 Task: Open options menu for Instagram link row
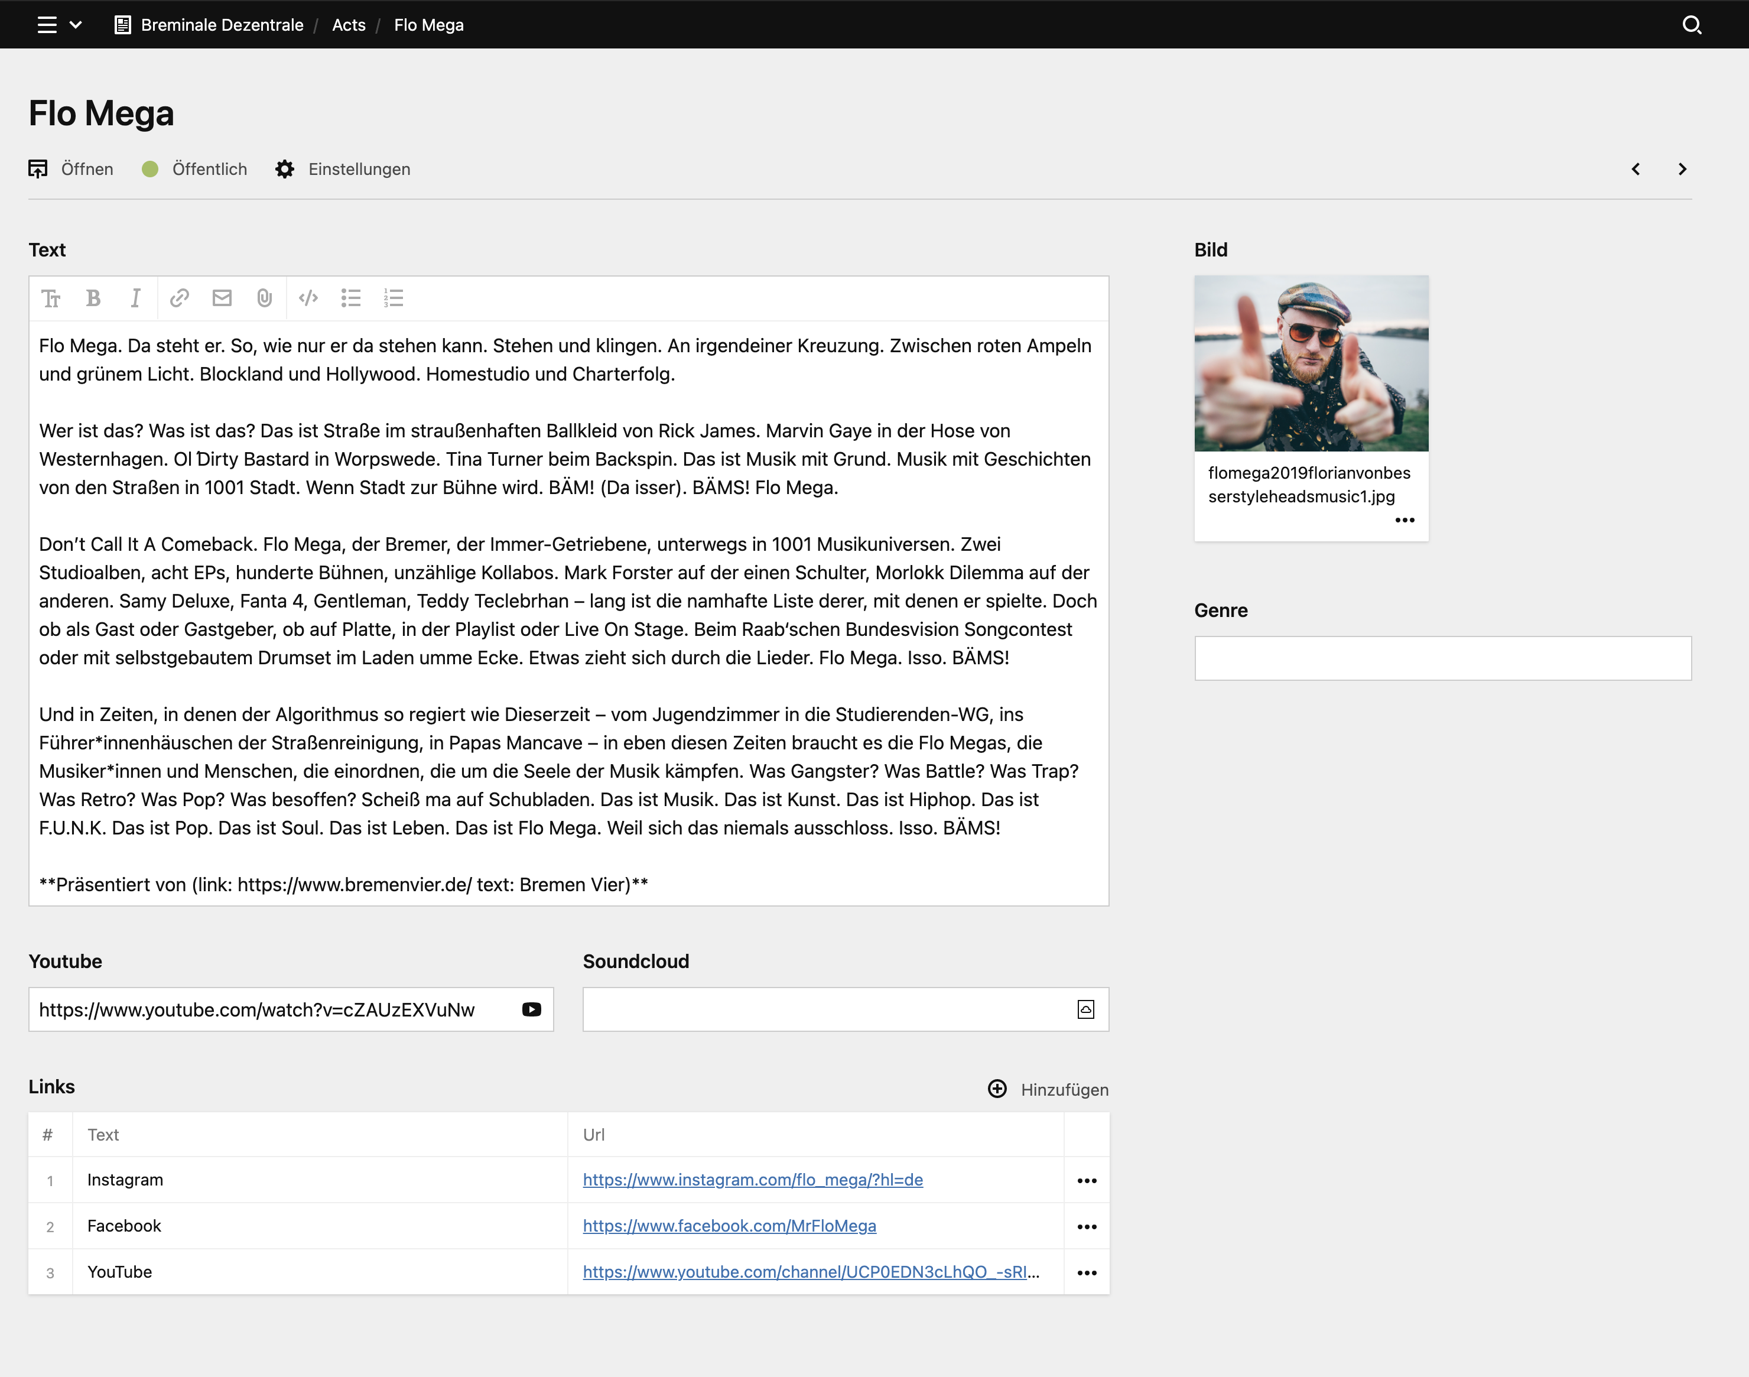[1087, 1180]
